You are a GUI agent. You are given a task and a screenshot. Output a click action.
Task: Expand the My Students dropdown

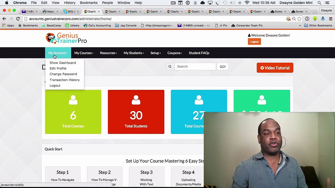point(134,53)
